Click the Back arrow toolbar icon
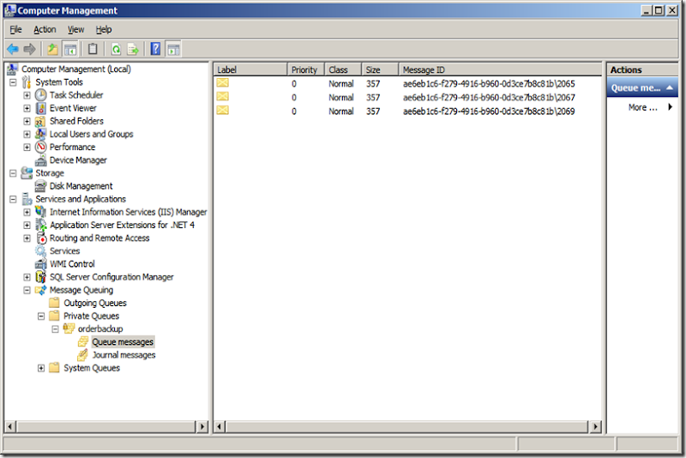The width and height of the screenshot is (686, 458). (x=13, y=49)
